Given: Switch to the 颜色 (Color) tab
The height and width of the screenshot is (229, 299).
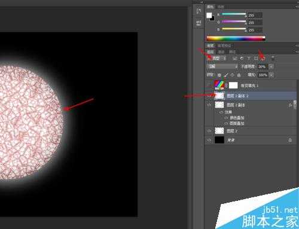Looking at the screenshot, I should coord(210,7).
